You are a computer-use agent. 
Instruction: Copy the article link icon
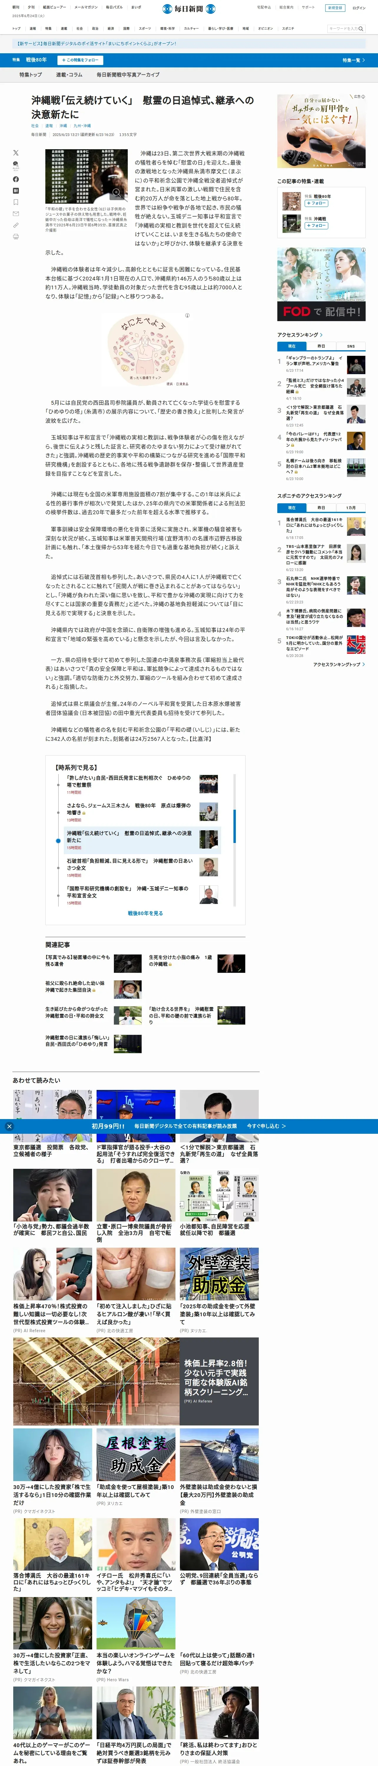16,225
